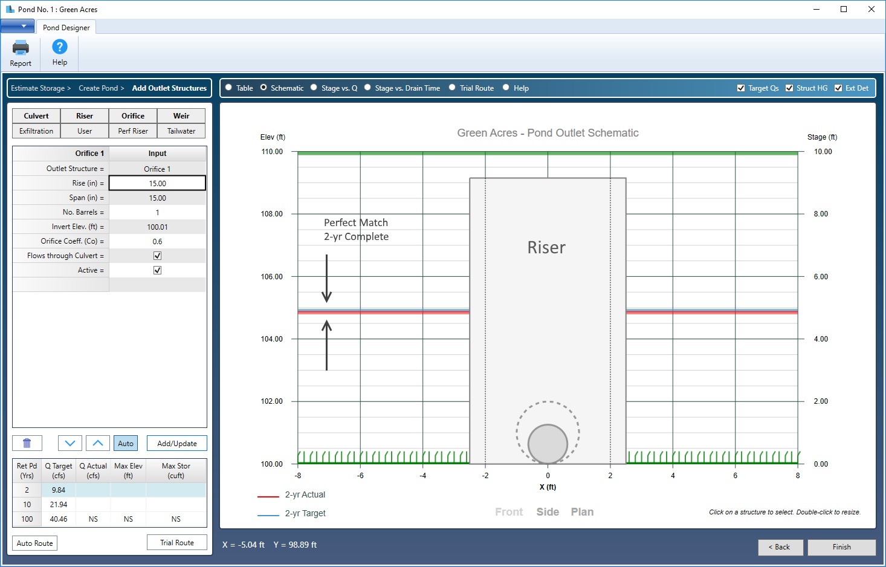Switch schematic to Plan view
This screenshot has width=886, height=567.
click(582, 512)
